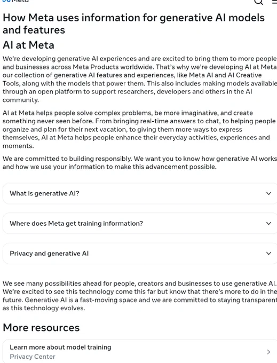Expand Where does Meta get training information?
277x363 pixels.
[140, 223]
